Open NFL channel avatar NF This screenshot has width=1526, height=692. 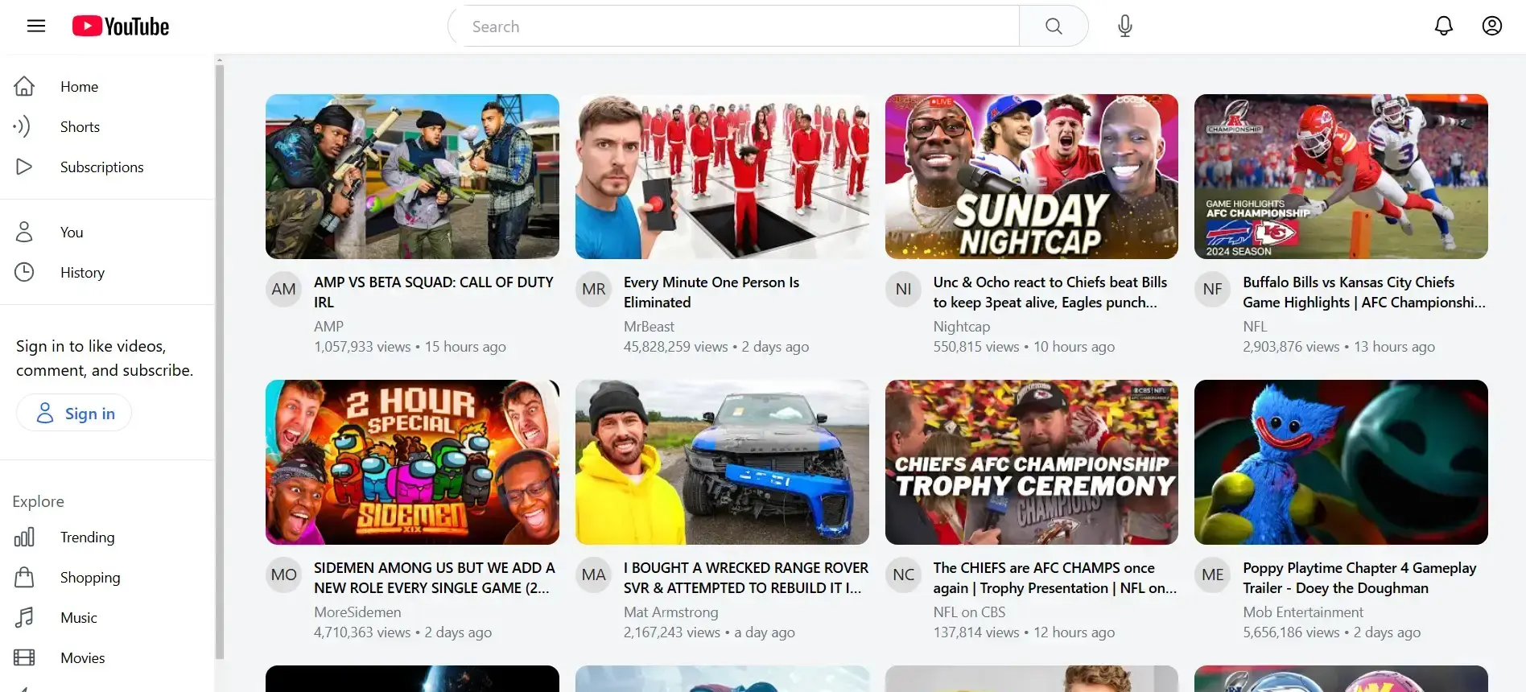1212,289
